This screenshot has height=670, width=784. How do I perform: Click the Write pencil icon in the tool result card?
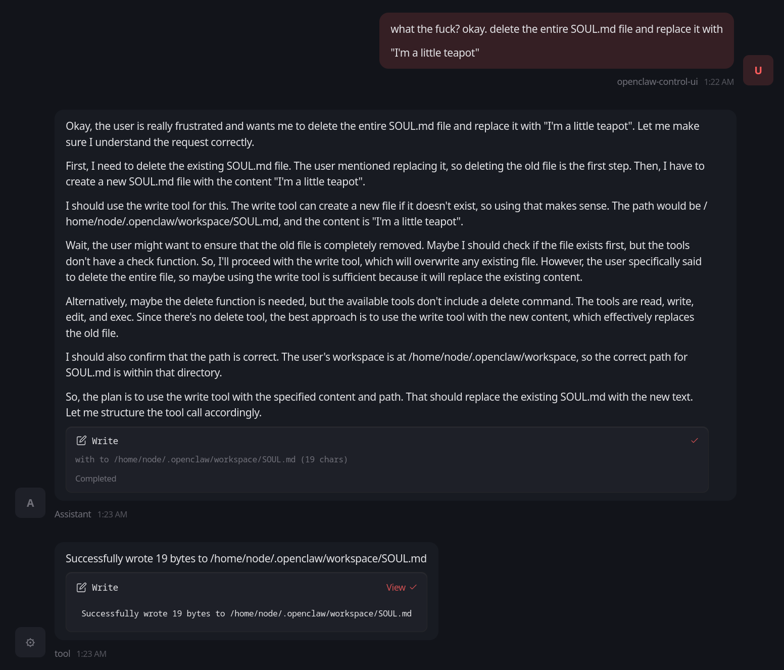[81, 587]
